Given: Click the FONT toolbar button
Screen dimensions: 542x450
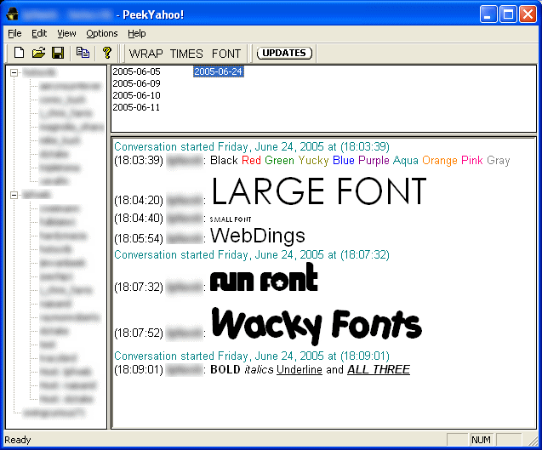Looking at the screenshot, I should [226, 54].
